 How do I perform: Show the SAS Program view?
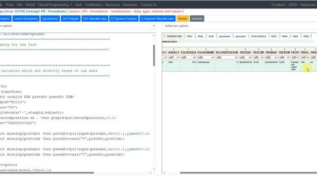pyautogui.click(x=70, y=19)
